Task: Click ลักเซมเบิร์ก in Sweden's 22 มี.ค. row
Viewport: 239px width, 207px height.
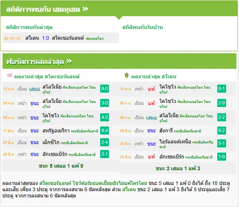Action: click(x=172, y=157)
